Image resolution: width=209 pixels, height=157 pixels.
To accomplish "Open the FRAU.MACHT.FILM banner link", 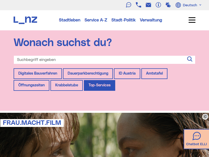I will point(32,123).
